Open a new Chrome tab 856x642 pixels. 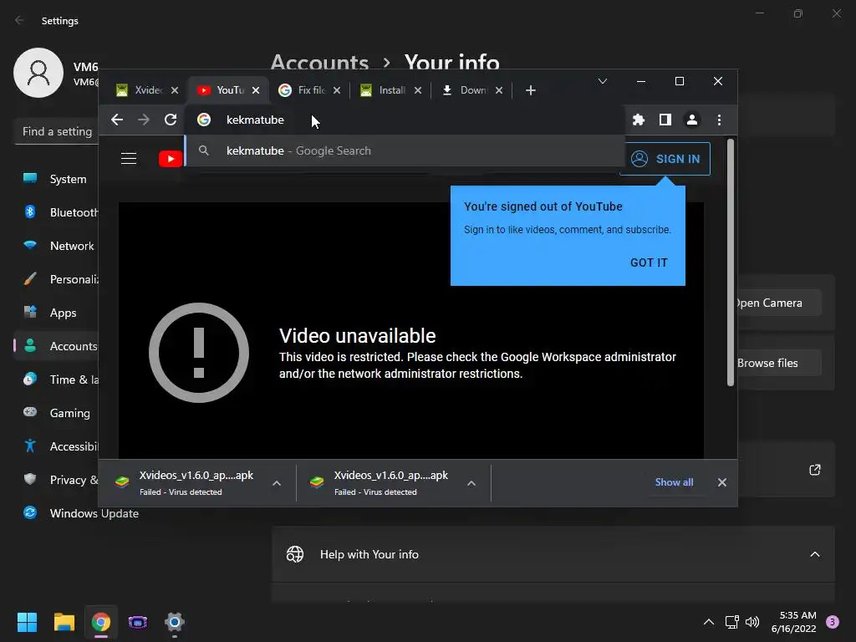[x=530, y=90]
